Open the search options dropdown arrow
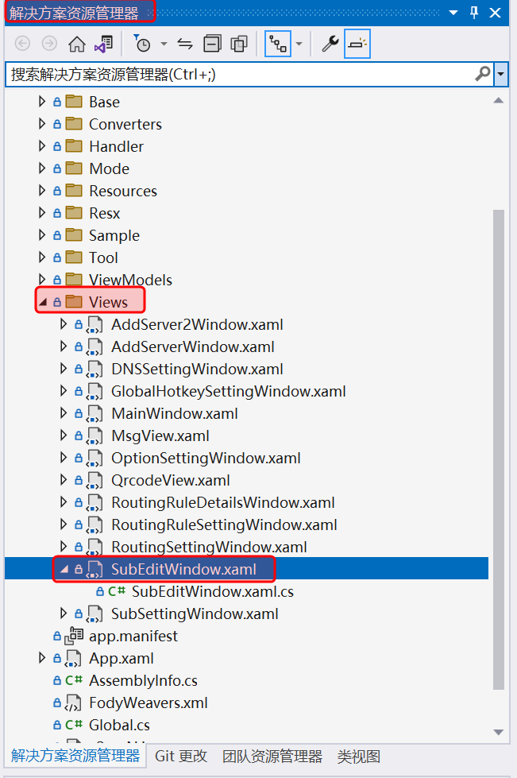 (501, 74)
